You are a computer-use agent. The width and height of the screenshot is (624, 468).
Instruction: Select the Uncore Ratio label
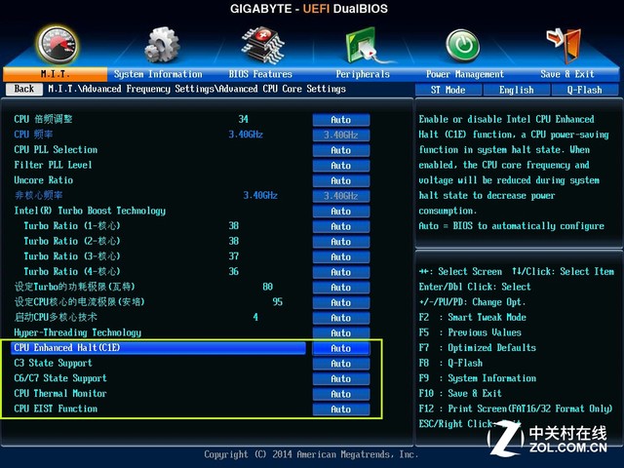[x=43, y=179]
